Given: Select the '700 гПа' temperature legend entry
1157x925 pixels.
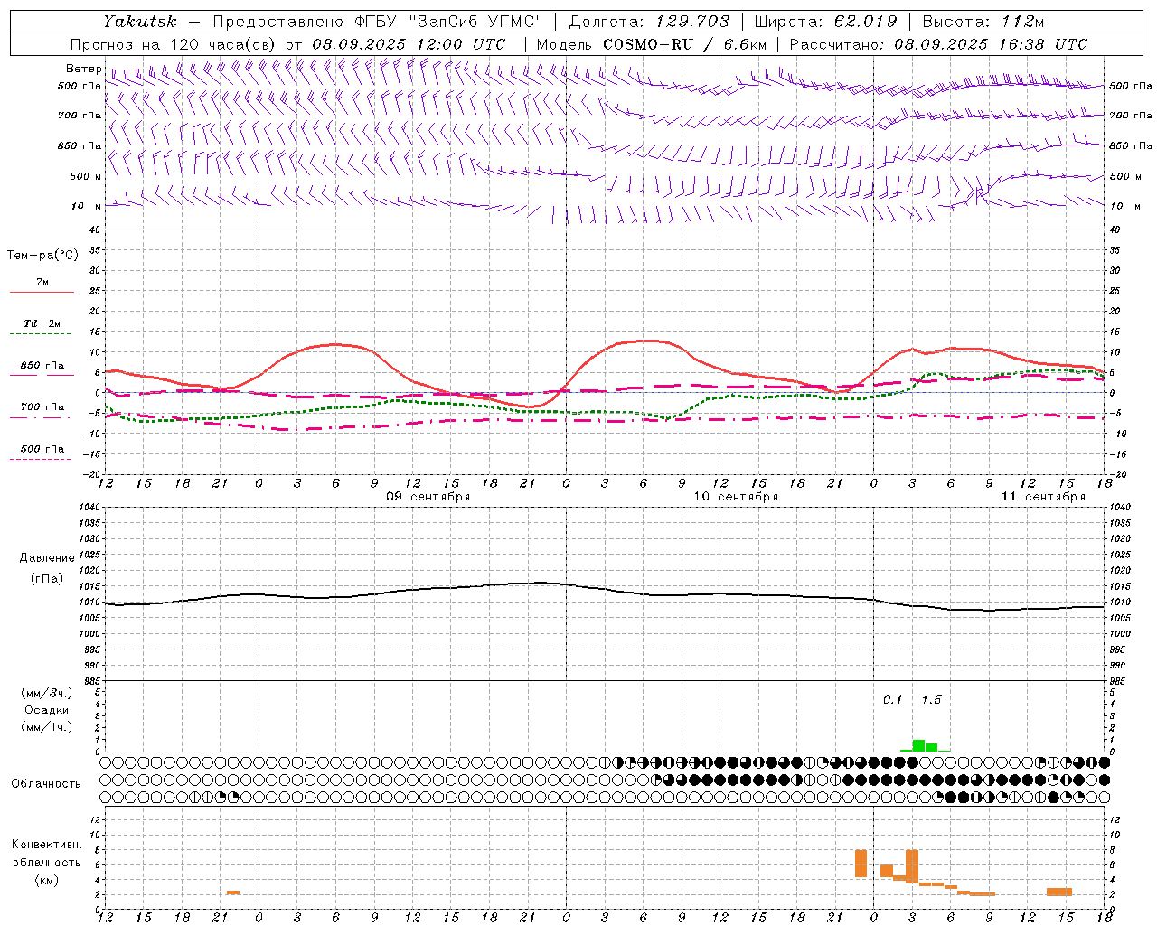Looking at the screenshot, I should (x=42, y=407).
